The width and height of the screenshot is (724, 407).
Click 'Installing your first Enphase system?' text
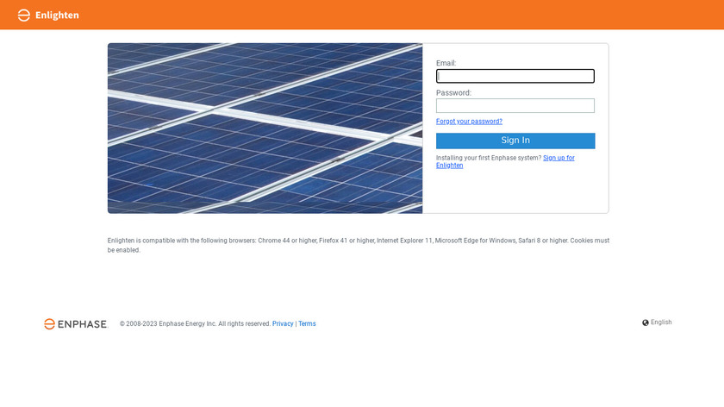[x=489, y=158]
